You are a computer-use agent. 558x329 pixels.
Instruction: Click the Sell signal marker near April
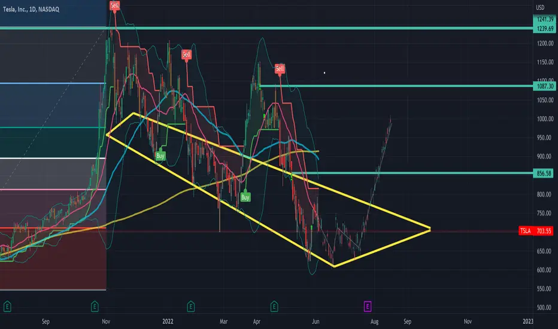click(x=280, y=69)
